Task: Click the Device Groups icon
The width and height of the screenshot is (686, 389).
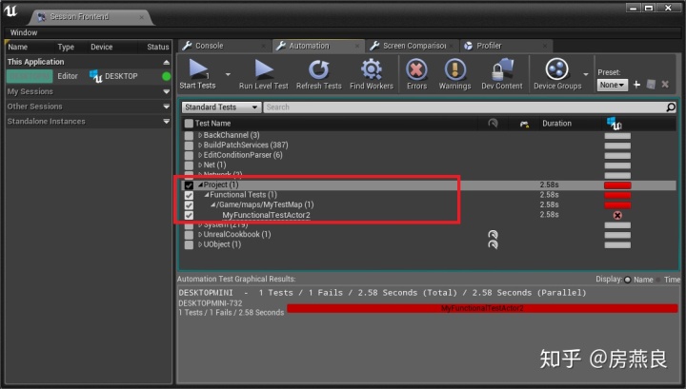Action: (557, 69)
